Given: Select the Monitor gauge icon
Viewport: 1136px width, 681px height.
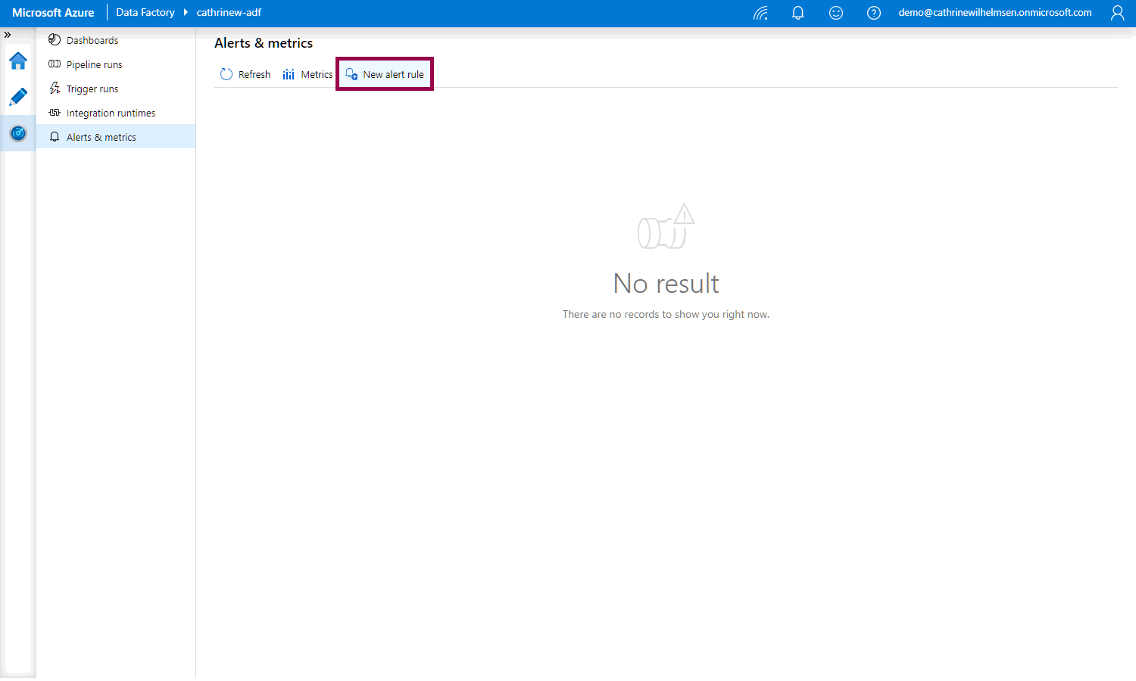Looking at the screenshot, I should [18, 134].
